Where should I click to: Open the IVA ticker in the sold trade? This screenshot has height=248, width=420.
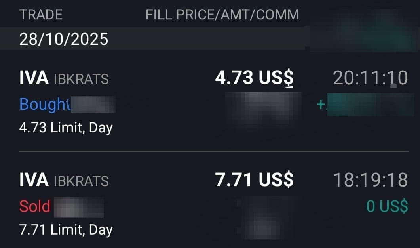pos(34,180)
